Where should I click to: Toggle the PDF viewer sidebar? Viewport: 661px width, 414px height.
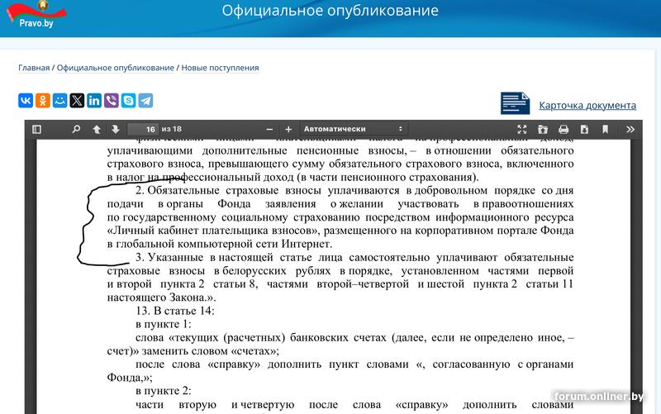(36, 129)
